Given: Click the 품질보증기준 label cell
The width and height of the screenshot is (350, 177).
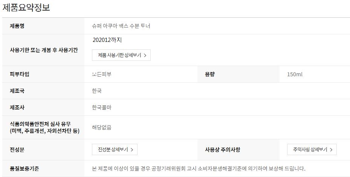Looking at the screenshot, I should (x=43, y=168).
